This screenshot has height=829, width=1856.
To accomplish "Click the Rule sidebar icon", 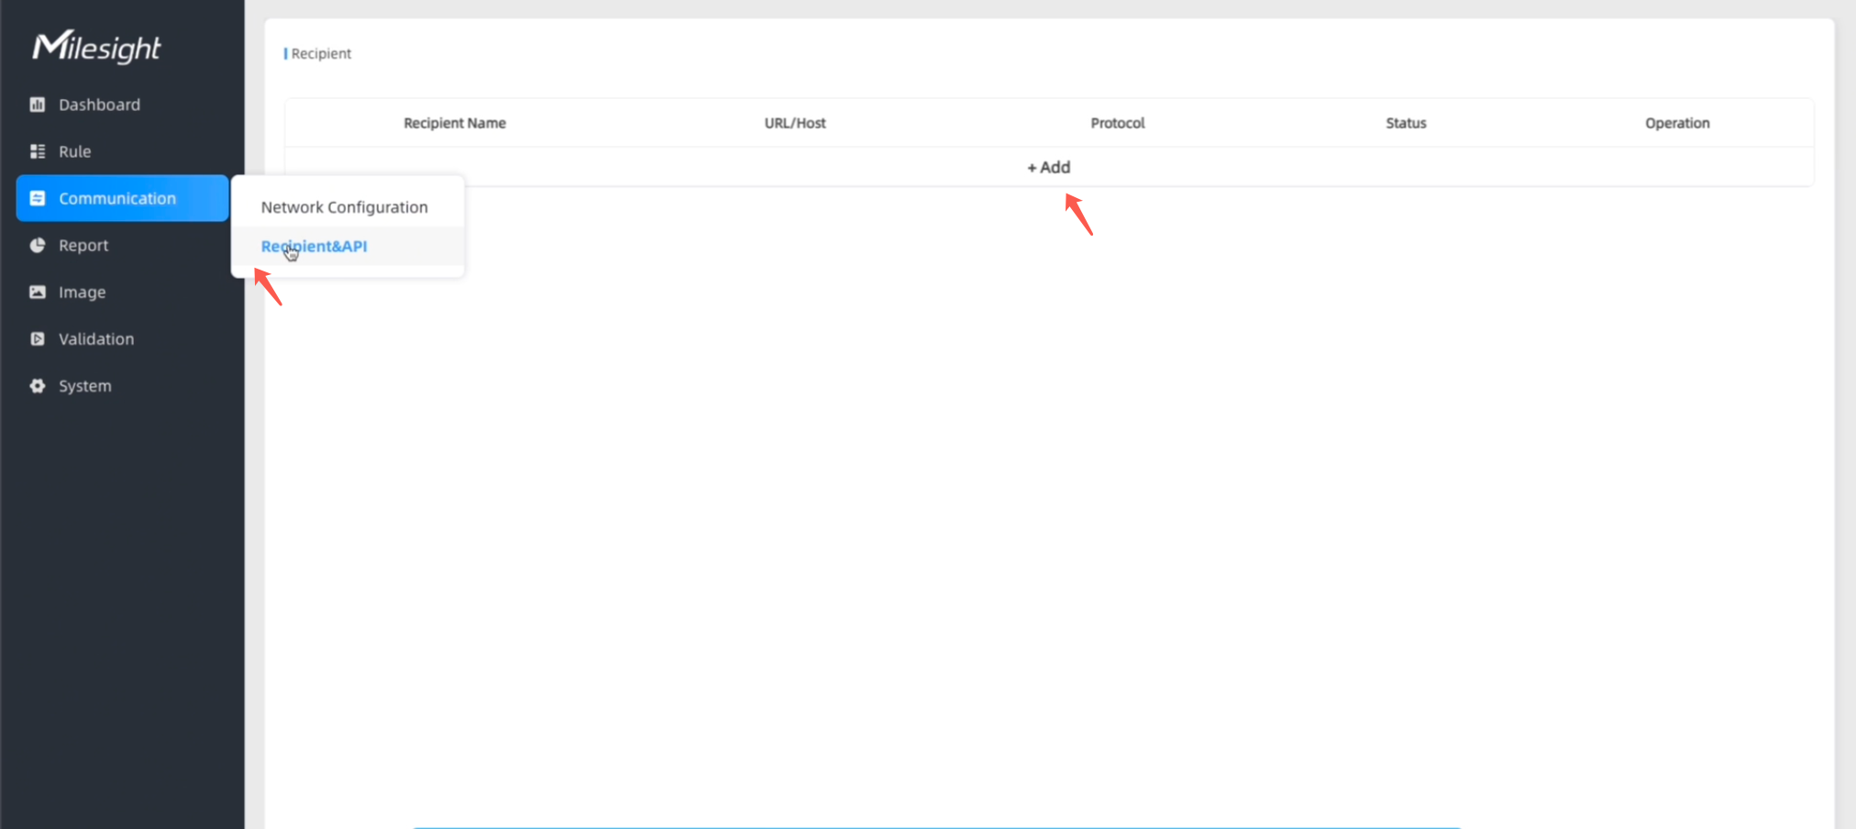I will (38, 151).
